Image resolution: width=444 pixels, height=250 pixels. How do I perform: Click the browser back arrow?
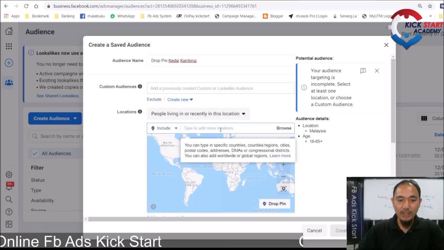coord(6,6)
